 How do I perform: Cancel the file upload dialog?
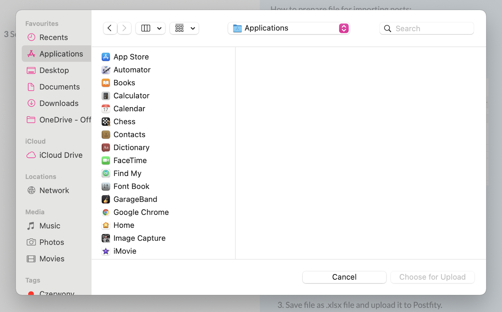tap(344, 277)
